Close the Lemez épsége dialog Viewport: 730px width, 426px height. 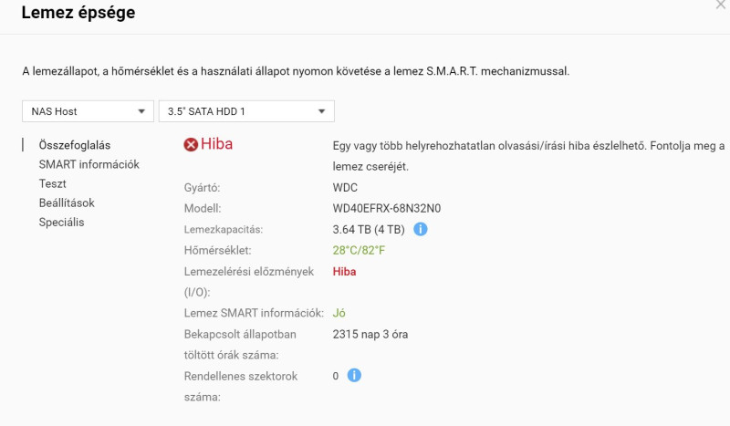(x=721, y=5)
